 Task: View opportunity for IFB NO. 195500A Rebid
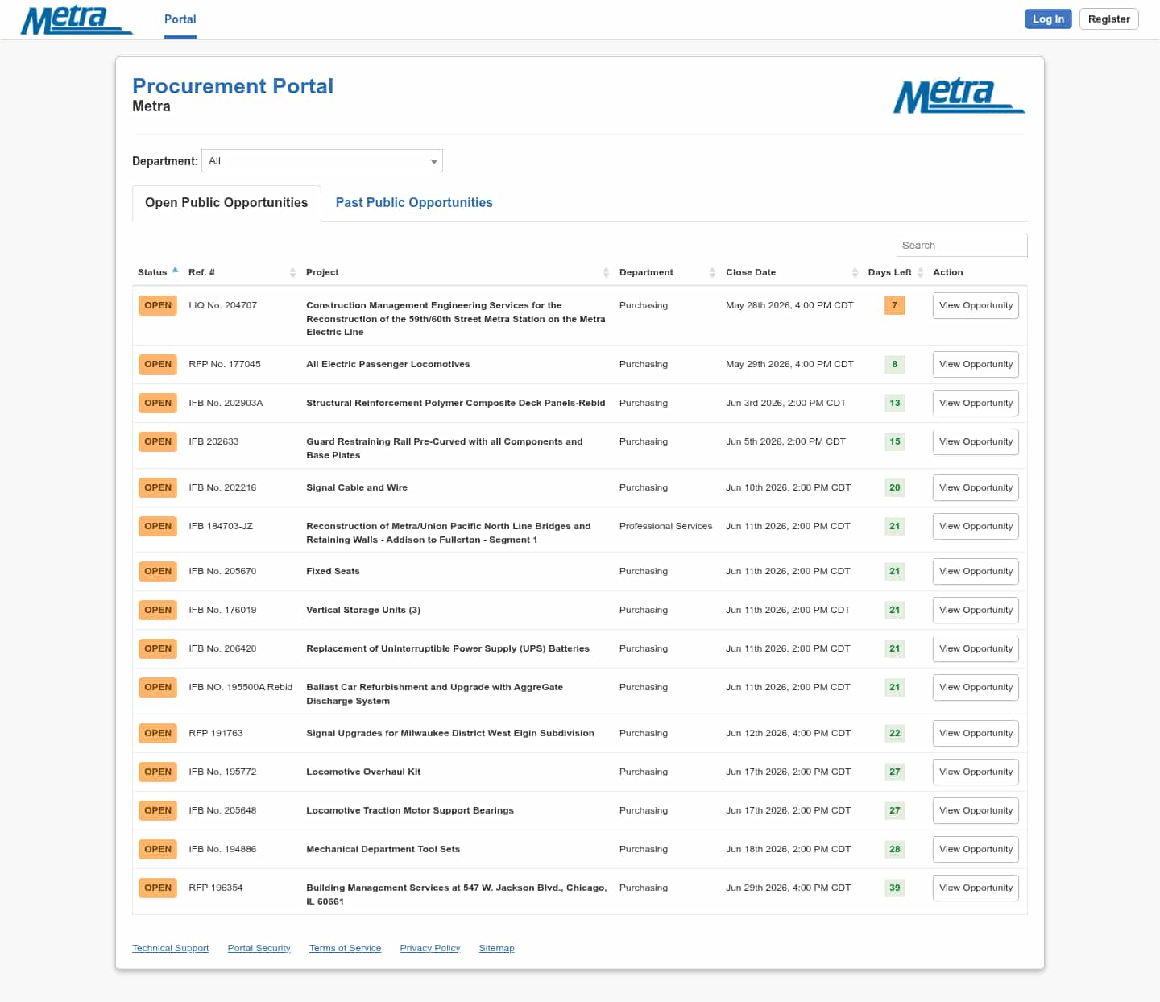coord(976,688)
